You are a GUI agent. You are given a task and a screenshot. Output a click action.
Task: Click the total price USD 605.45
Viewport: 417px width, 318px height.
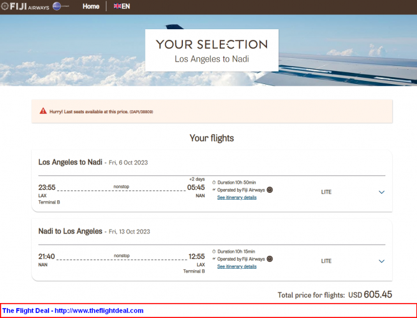tap(370, 294)
